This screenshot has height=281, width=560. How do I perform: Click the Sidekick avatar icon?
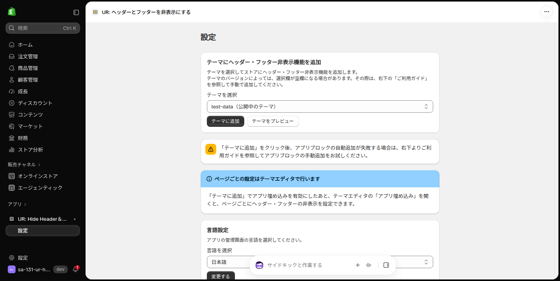(x=259, y=265)
